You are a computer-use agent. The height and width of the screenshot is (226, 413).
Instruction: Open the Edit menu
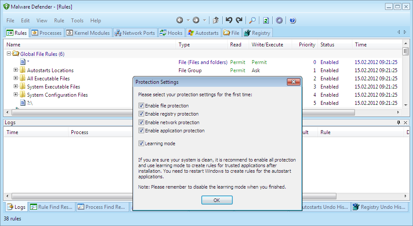(25, 21)
